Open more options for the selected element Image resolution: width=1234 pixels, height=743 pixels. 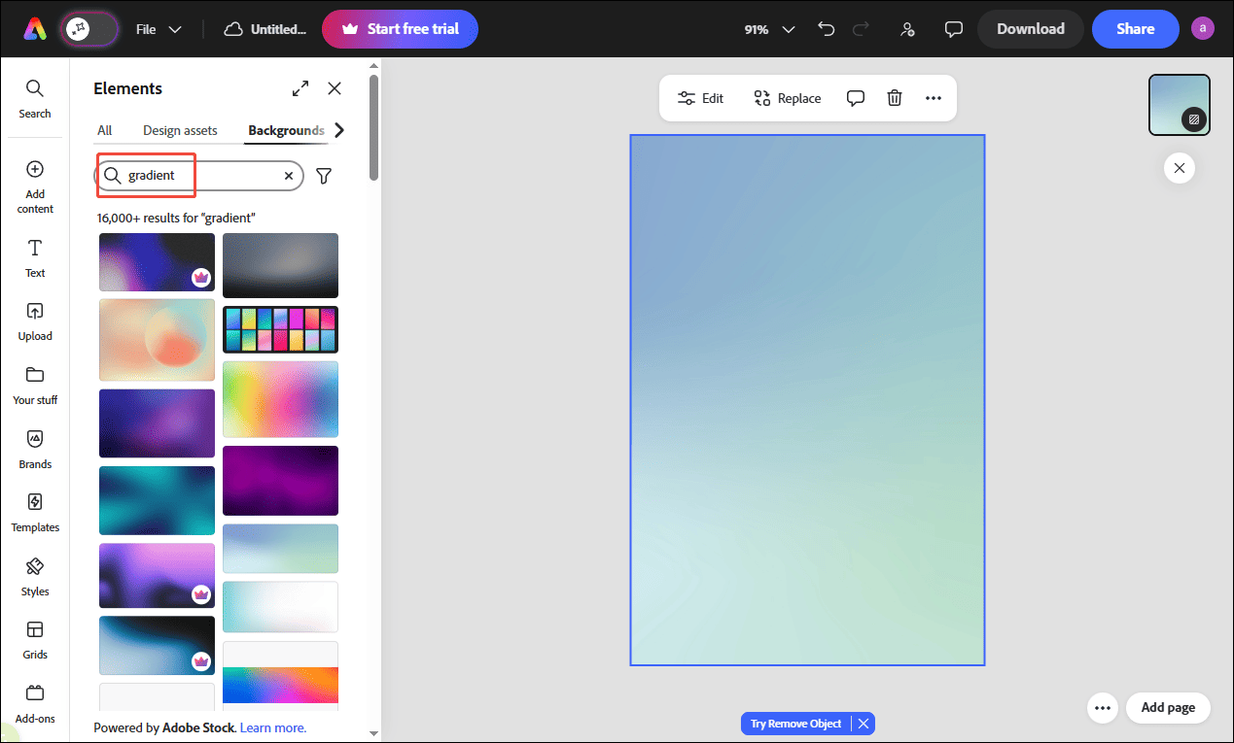[934, 97]
